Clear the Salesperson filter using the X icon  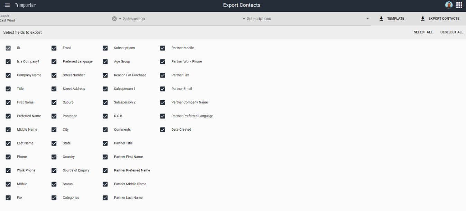[114, 18]
